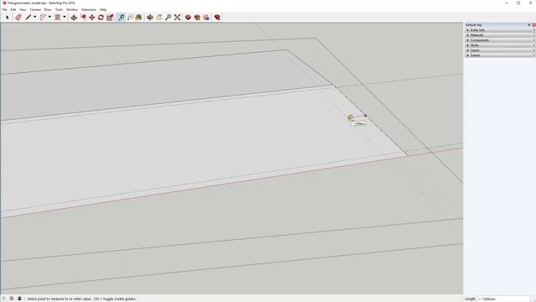
Task: Open the Tools menu
Action: tap(59, 9)
